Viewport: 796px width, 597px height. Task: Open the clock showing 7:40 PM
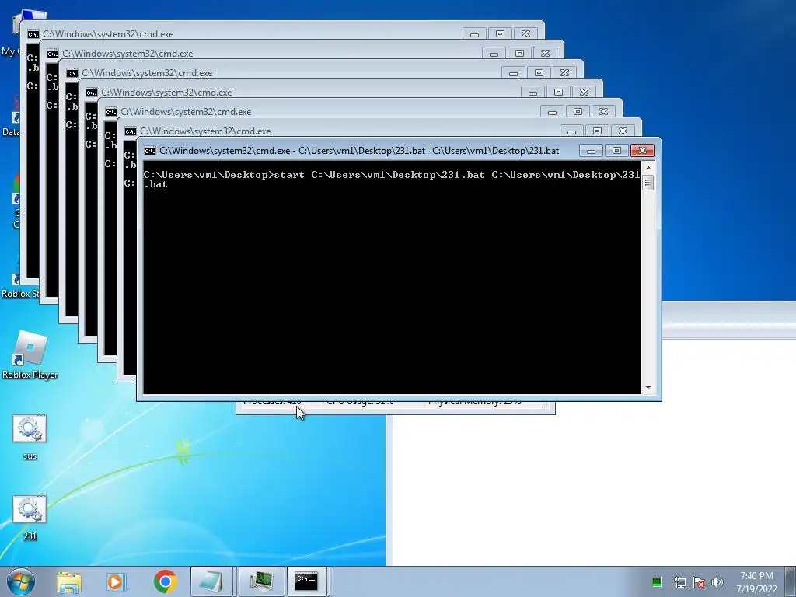coord(756,582)
